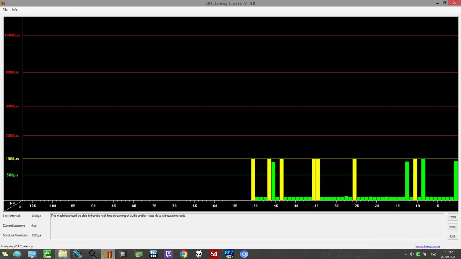Viewport: 461px width, 259px height.
Task: Click the Stop button
Action: tap(453, 217)
